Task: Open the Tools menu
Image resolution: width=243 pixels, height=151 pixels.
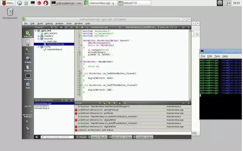Action: (x=69, y=23)
